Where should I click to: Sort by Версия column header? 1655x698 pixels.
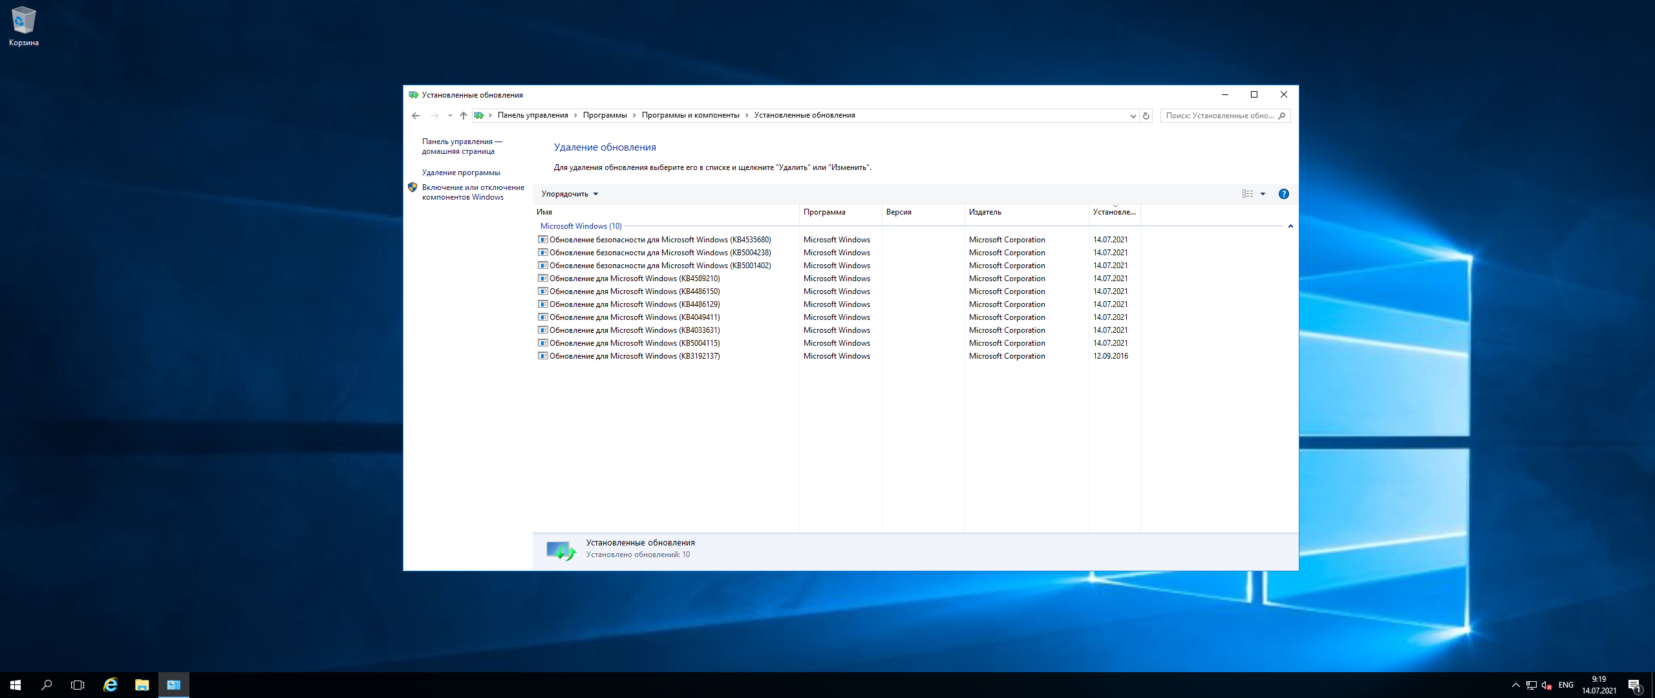tap(923, 212)
